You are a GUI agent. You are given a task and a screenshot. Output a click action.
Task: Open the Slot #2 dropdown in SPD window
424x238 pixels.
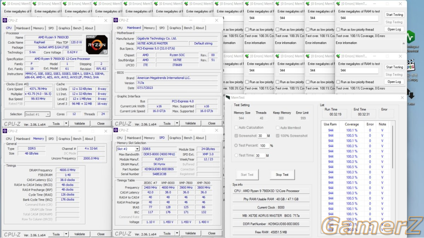point(137,149)
